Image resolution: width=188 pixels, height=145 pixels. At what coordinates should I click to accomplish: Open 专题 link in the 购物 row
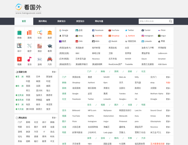(x=168, y=83)
